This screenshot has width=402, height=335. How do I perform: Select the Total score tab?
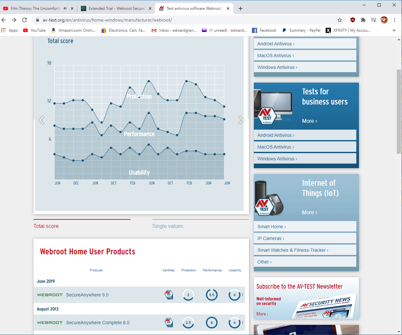tap(46, 226)
